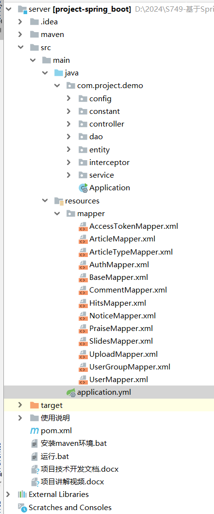Select NoticeMapper.xml file
This screenshot has width=214, height=514.
click(x=122, y=316)
